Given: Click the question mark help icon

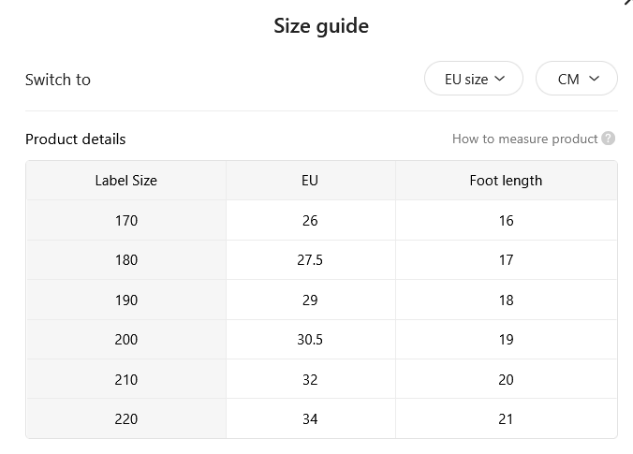Looking at the screenshot, I should tap(608, 139).
